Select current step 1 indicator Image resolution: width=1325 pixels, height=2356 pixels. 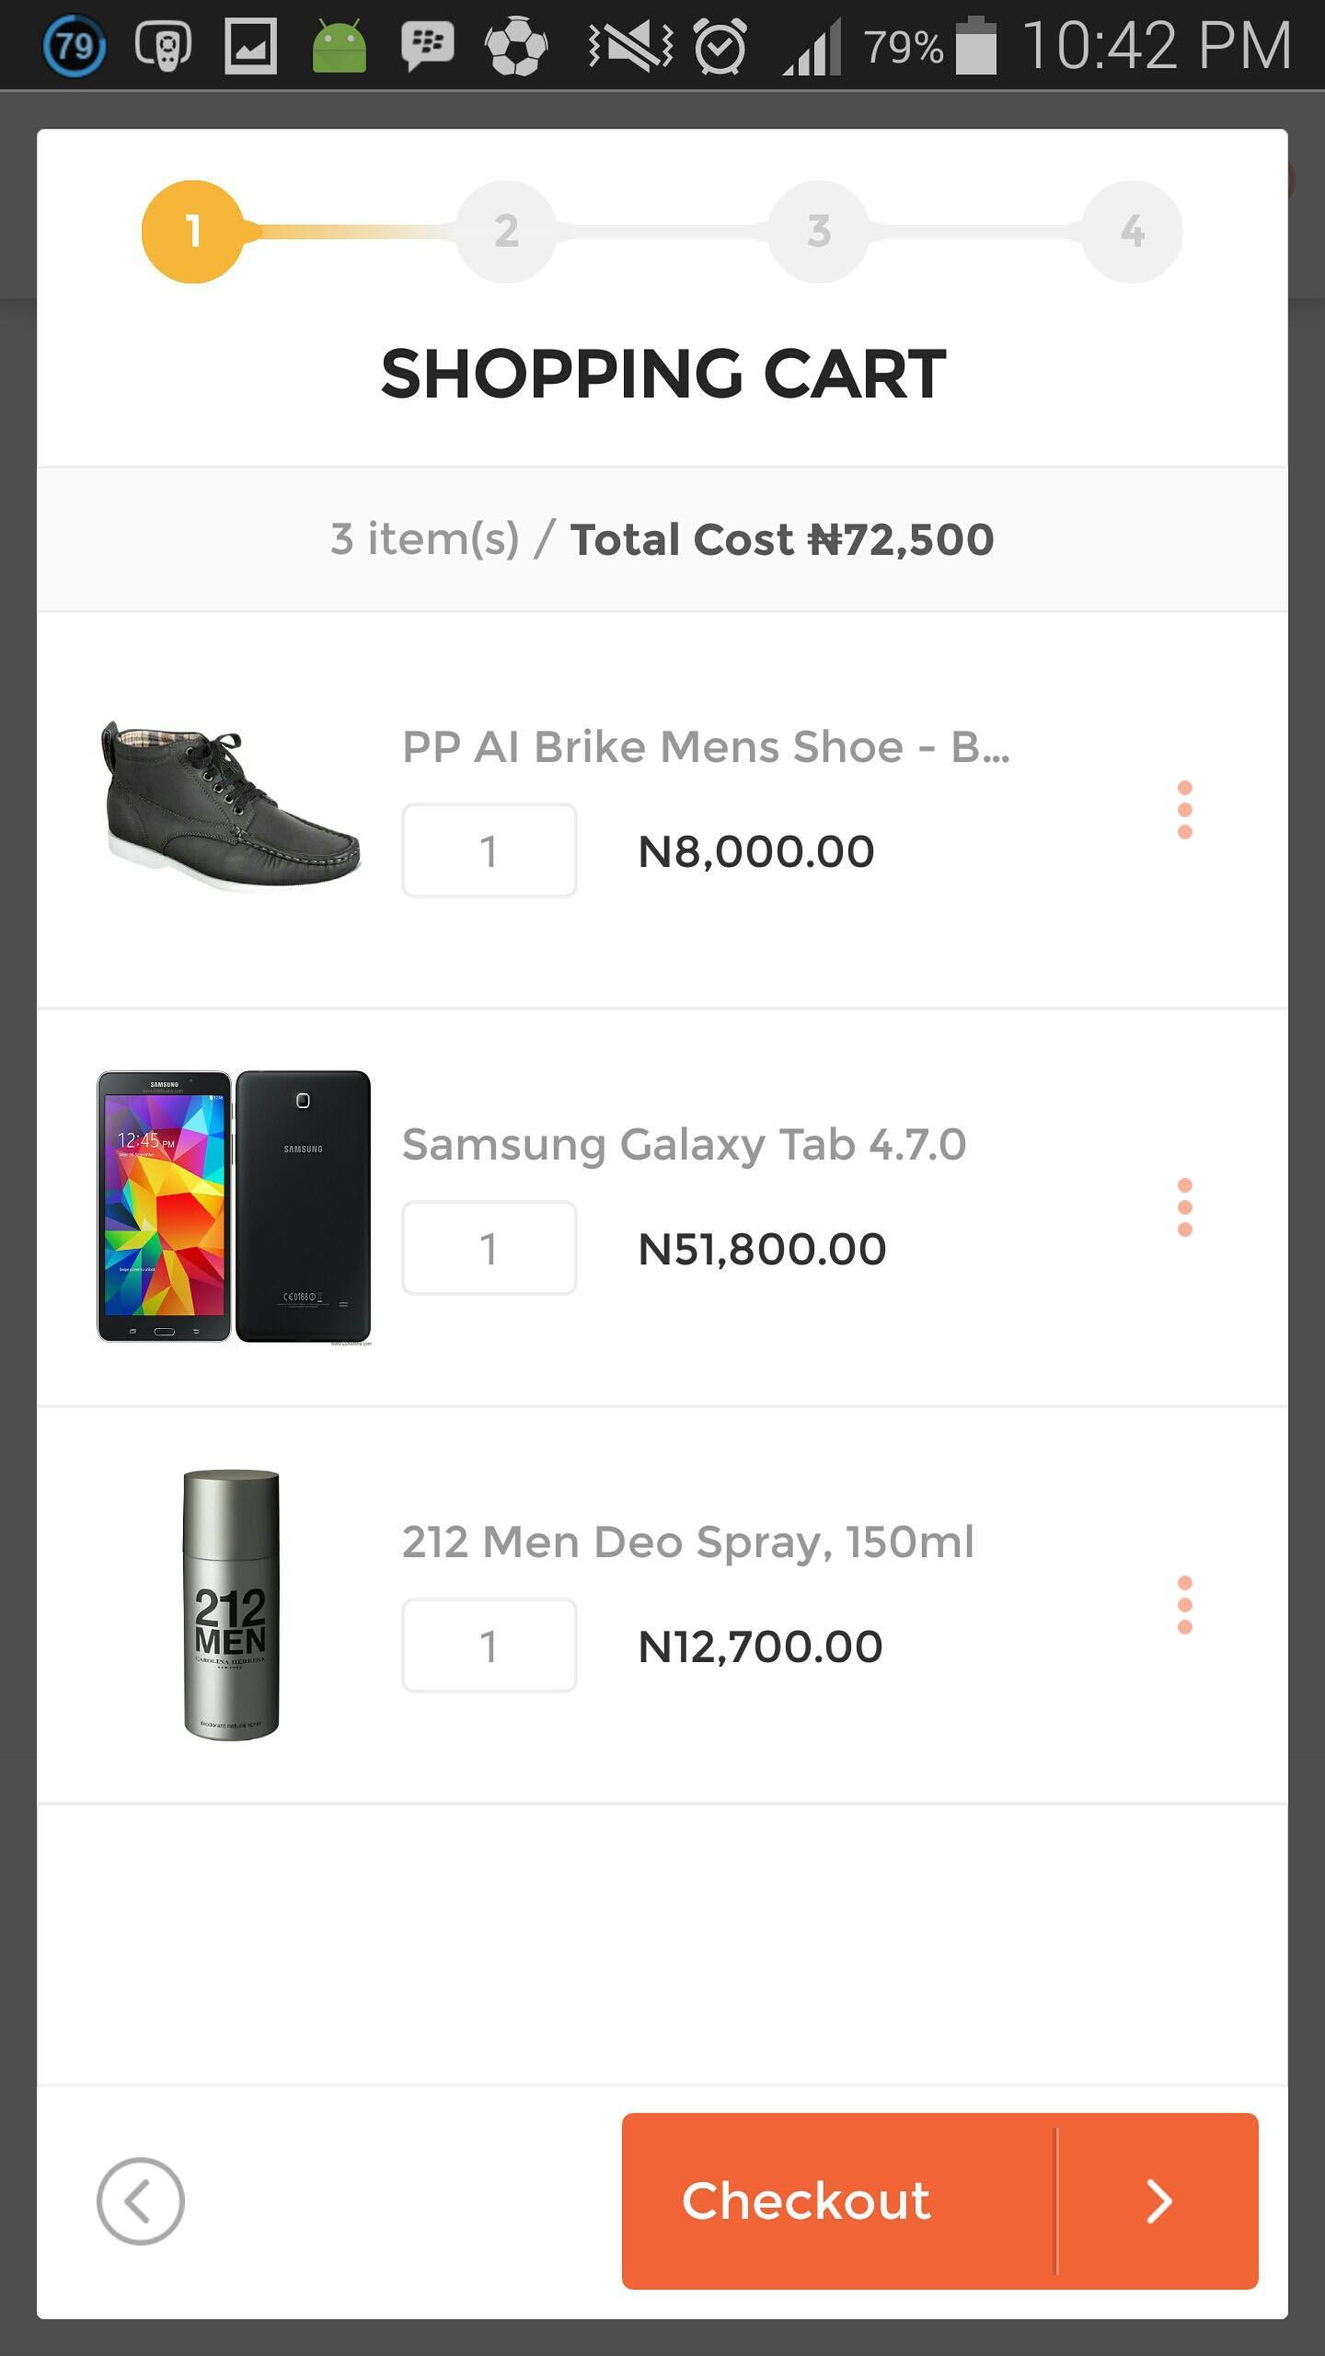tap(192, 231)
